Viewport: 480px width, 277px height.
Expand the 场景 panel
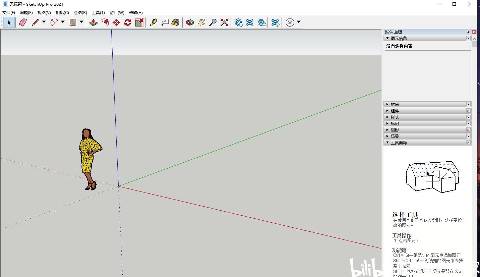tap(387, 136)
